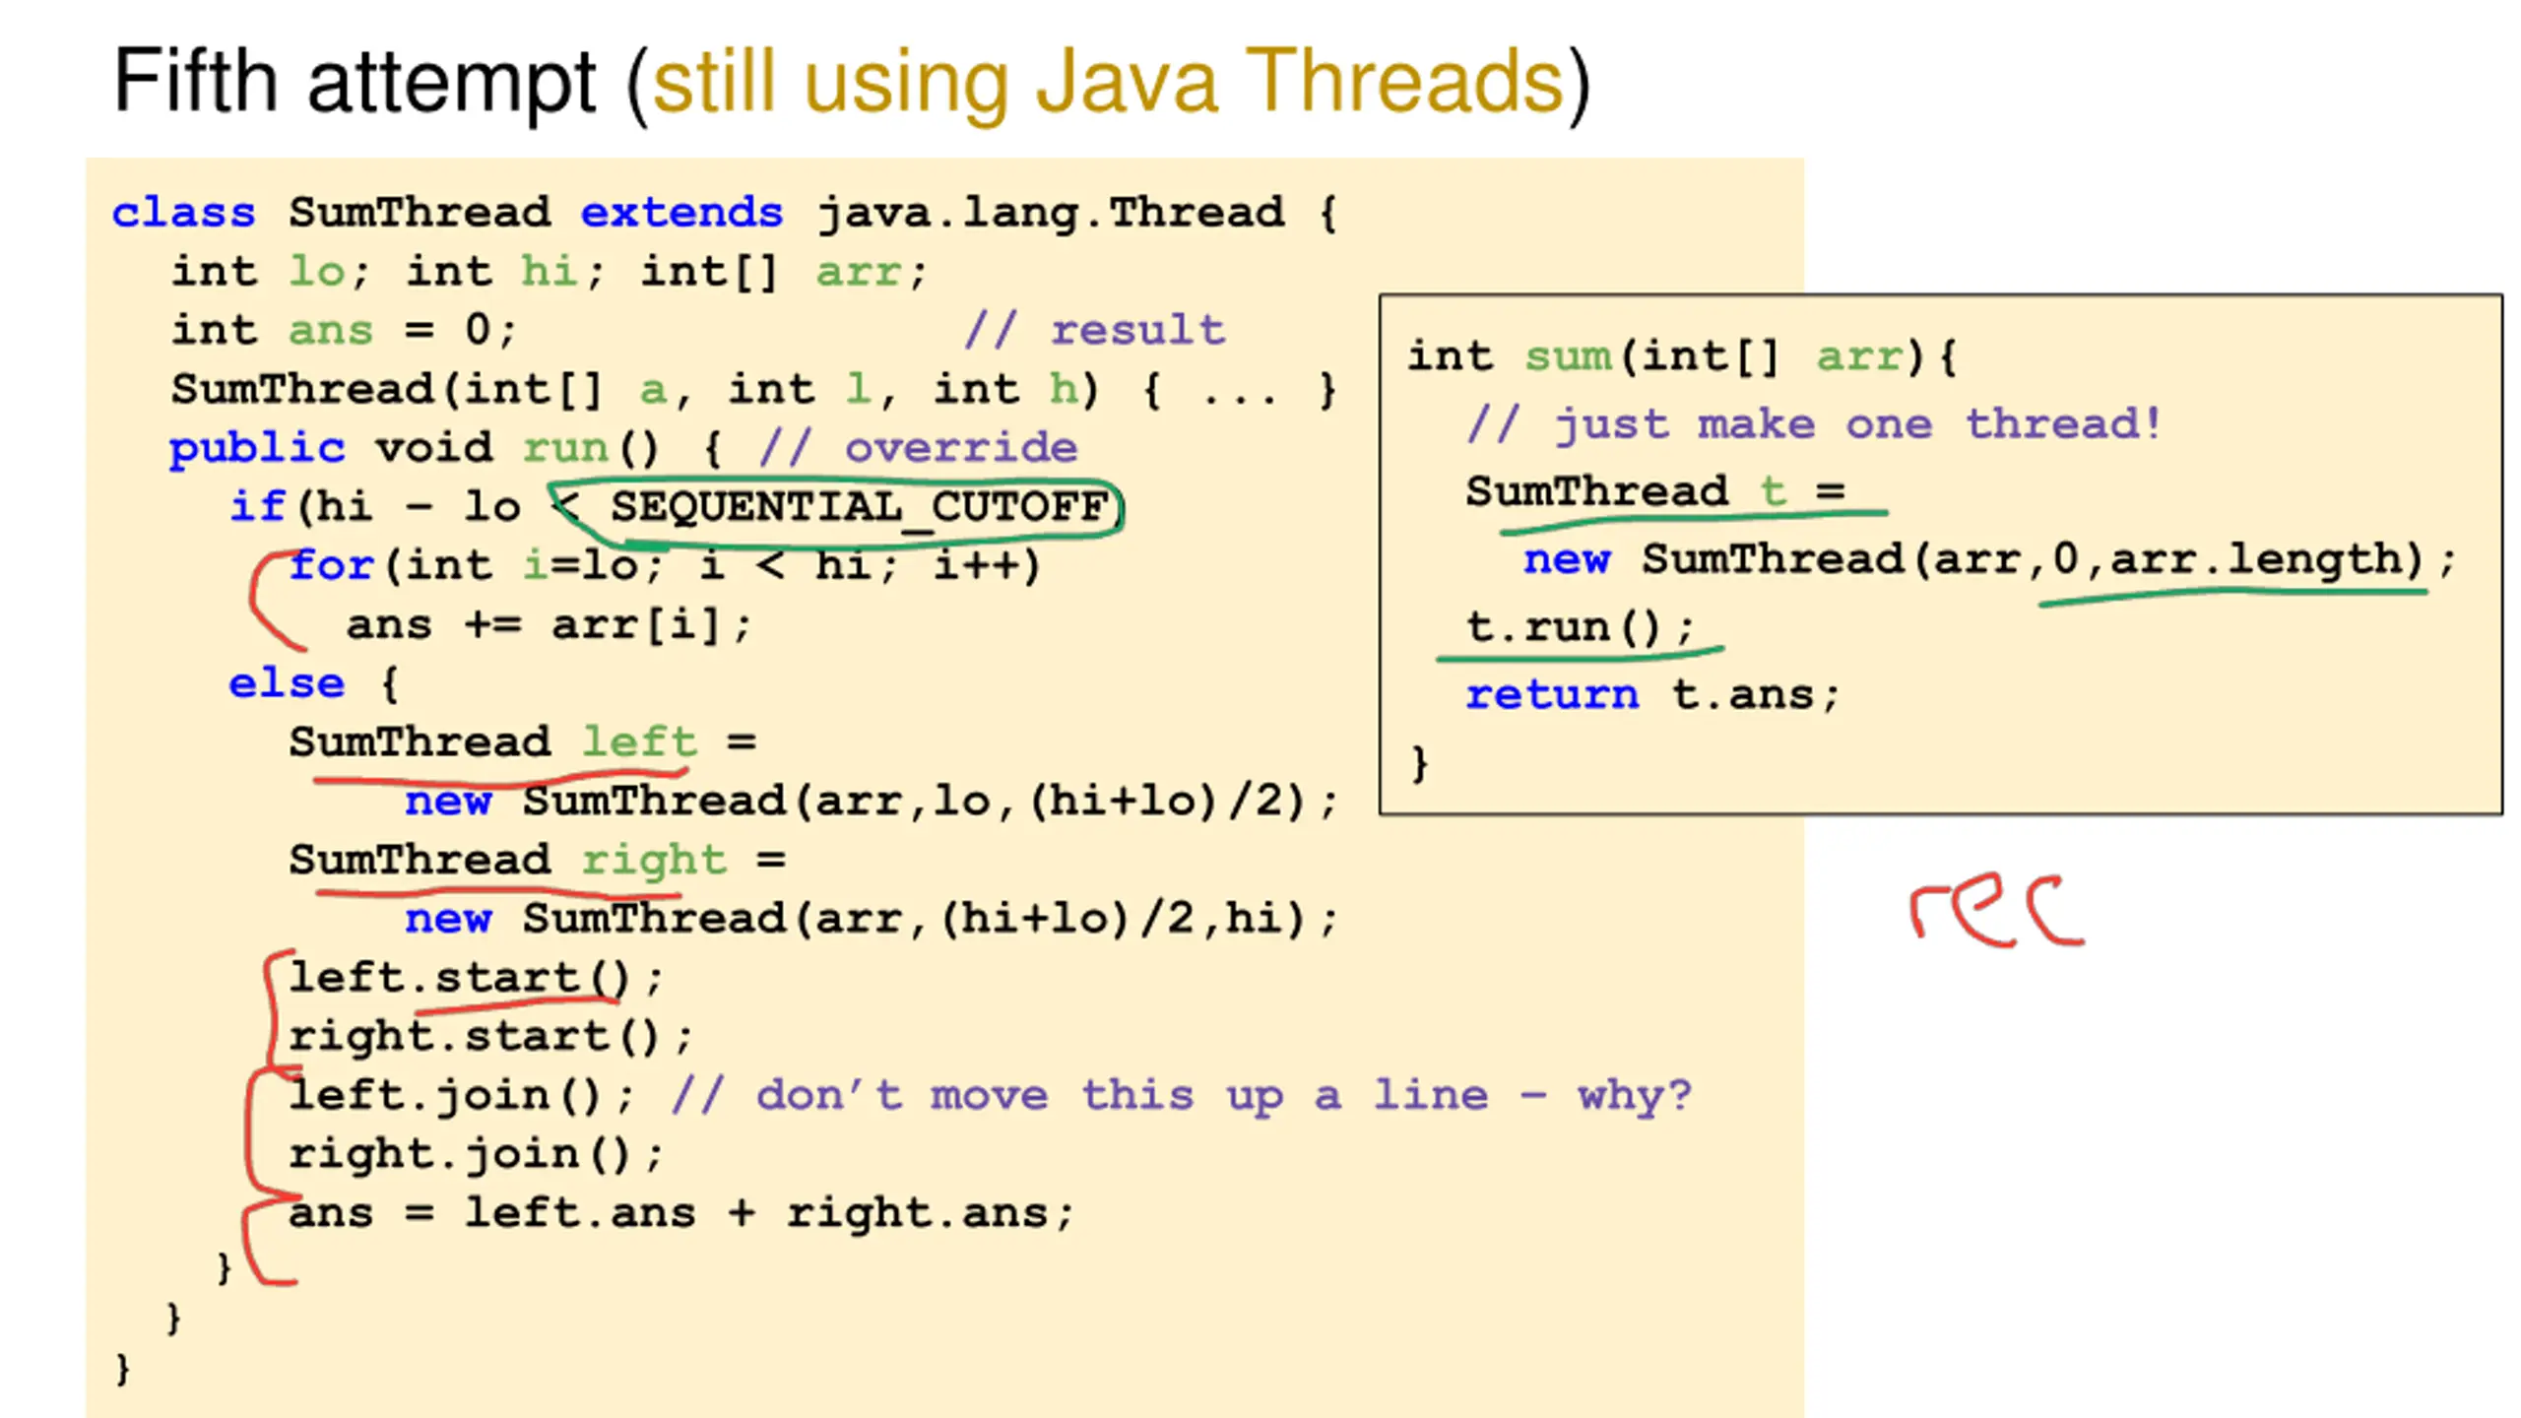This screenshot has height=1418, width=2521.
Task: Click the 'int ans = 0;' declaration
Action: coord(344,330)
